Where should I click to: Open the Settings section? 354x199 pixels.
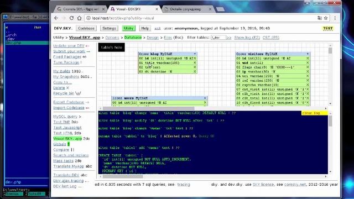tap(109, 28)
